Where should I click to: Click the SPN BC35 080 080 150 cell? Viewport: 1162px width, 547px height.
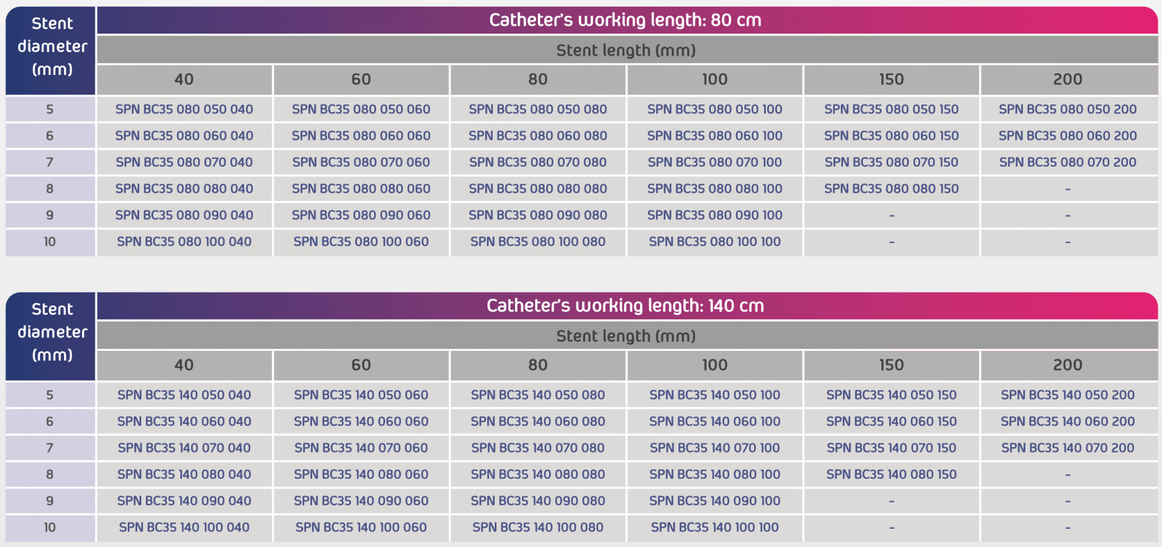tap(891, 189)
